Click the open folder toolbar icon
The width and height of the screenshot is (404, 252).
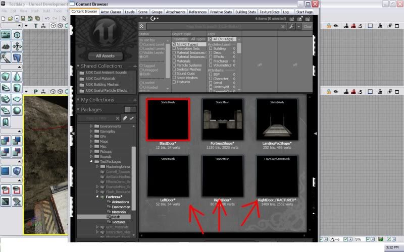[10, 19]
